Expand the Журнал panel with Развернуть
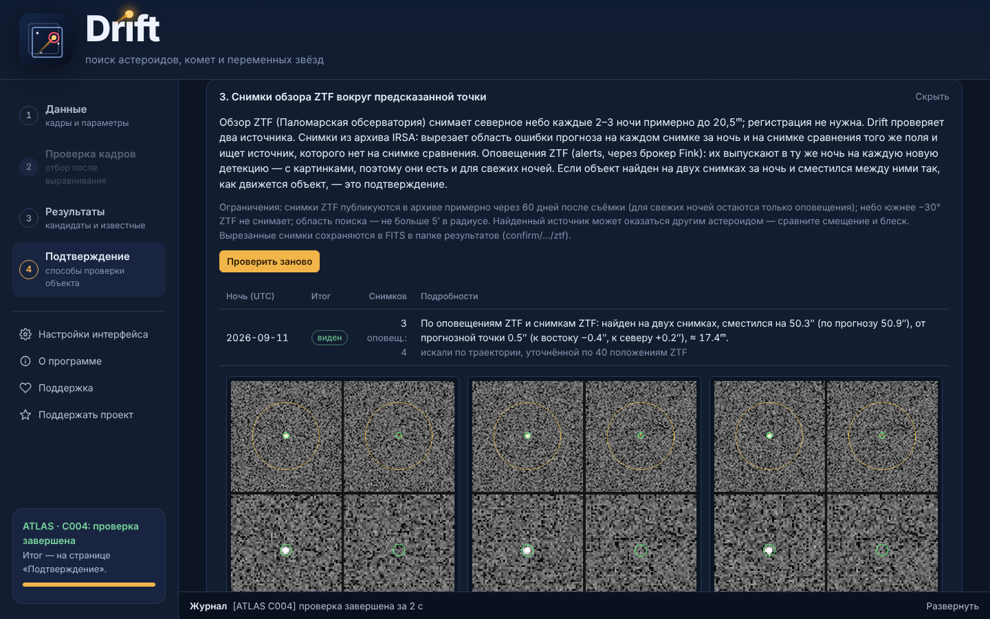Viewport: 990px width, 619px height. click(952, 606)
